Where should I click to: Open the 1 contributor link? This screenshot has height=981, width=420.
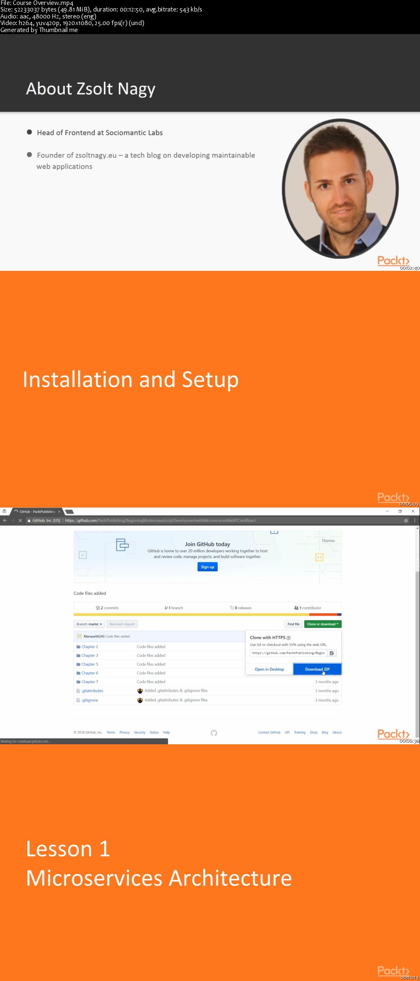[x=308, y=608]
